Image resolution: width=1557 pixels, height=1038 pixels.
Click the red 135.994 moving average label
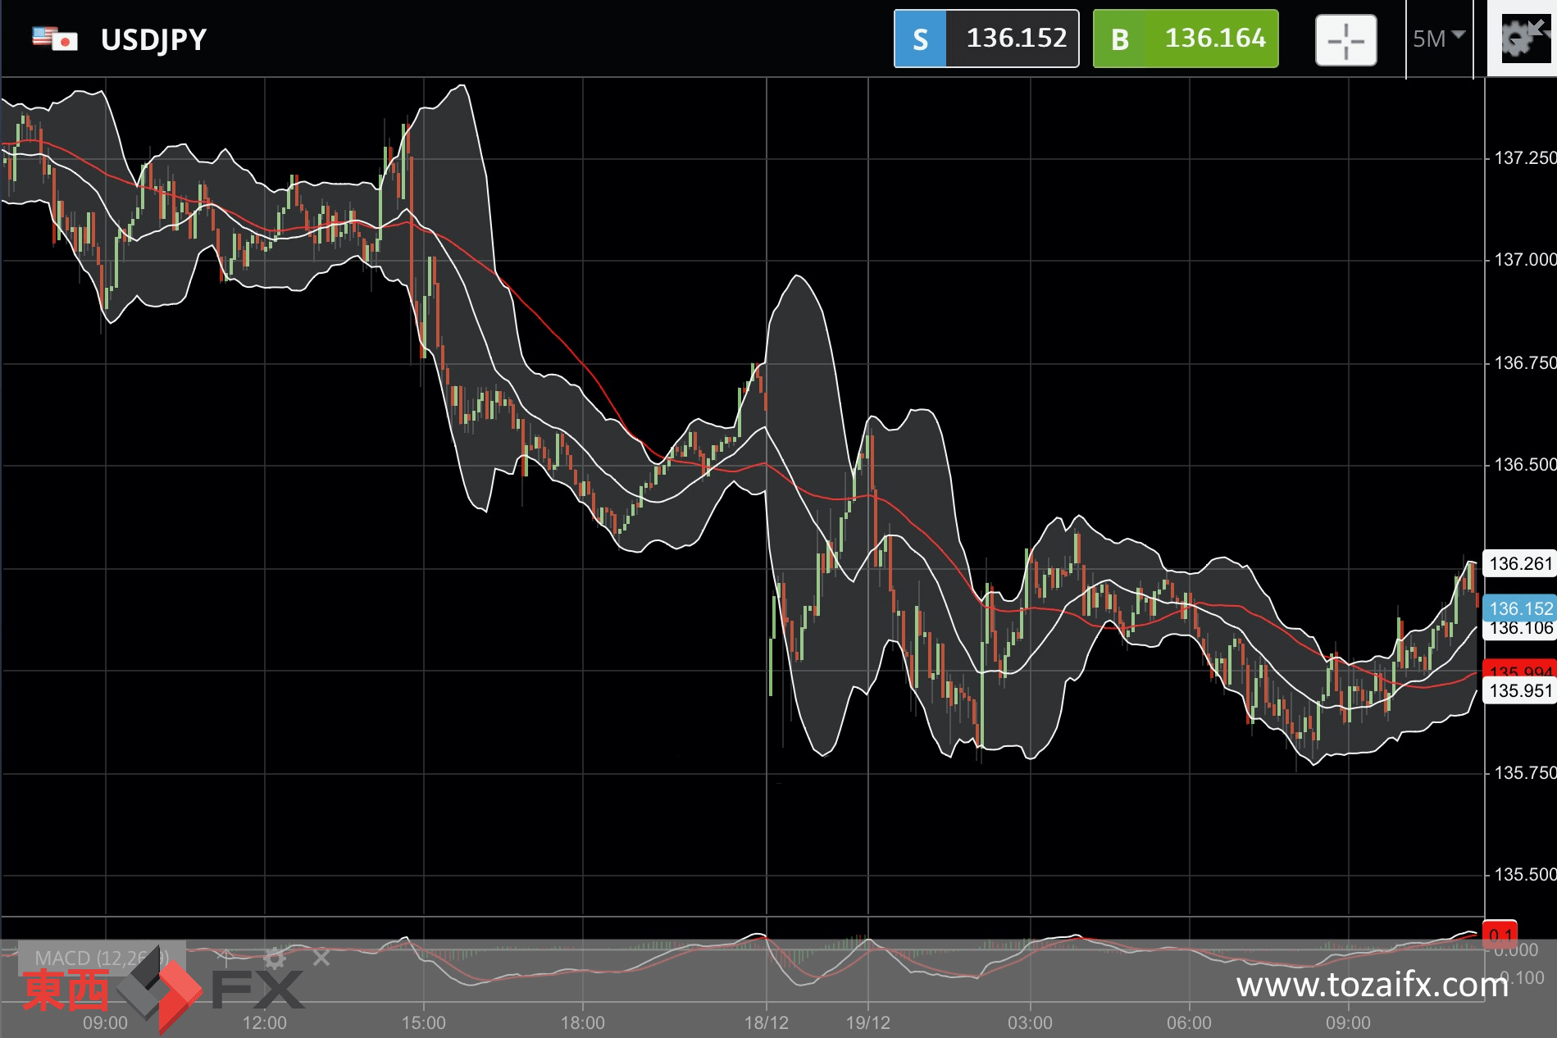tap(1520, 668)
